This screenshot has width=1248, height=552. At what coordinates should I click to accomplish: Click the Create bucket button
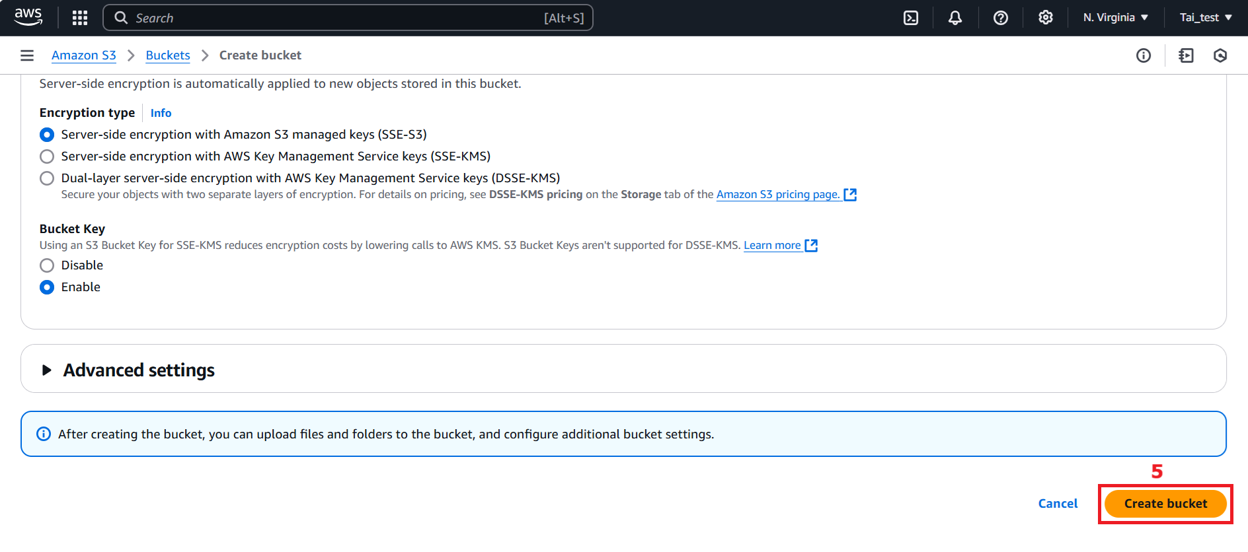click(1165, 504)
